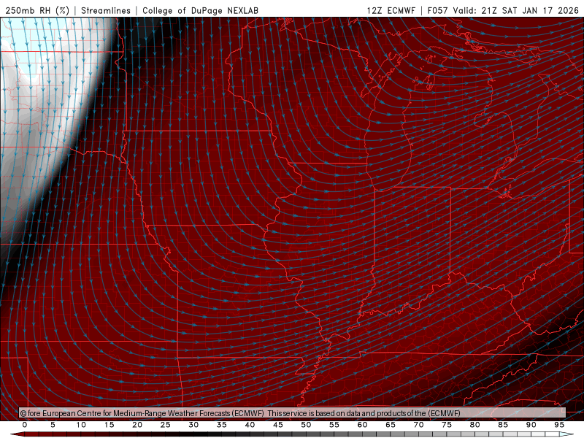Image resolution: width=584 pixels, height=438 pixels.
Task: Click the '70' label on the color scale
Action: 418,425
